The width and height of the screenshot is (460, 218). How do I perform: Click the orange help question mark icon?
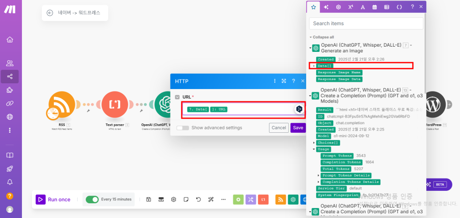point(10,196)
